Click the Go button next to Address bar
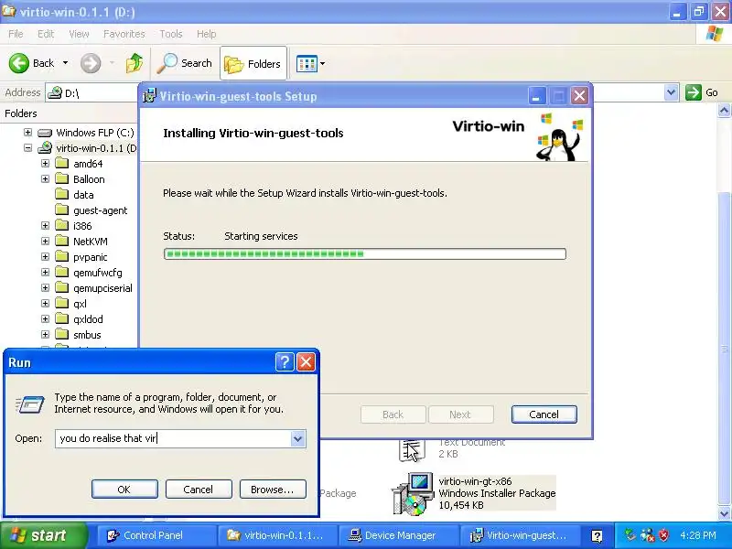This screenshot has width=732, height=549. [702, 92]
